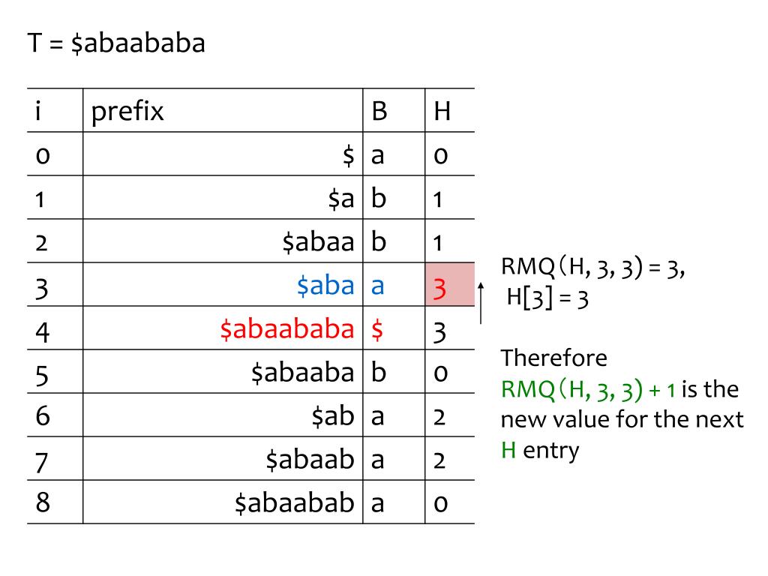Click the title text T = $abaababa

tap(116, 43)
